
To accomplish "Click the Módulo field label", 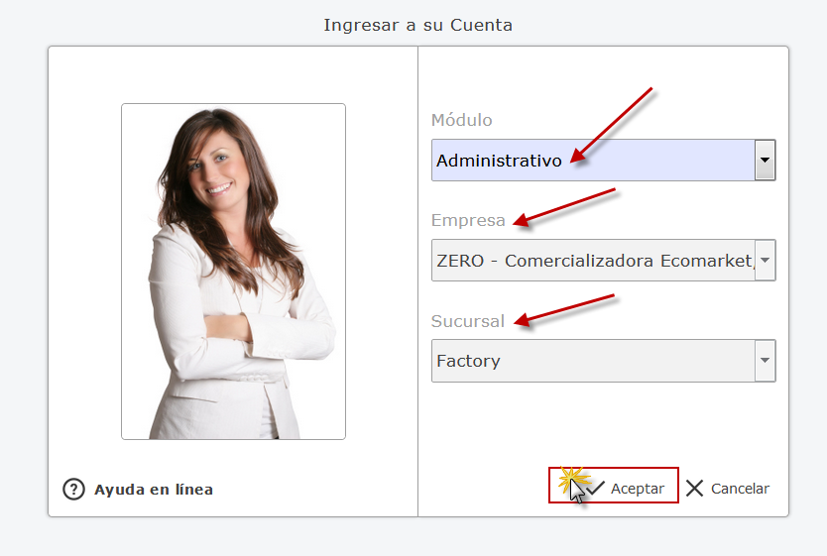I will click(461, 120).
